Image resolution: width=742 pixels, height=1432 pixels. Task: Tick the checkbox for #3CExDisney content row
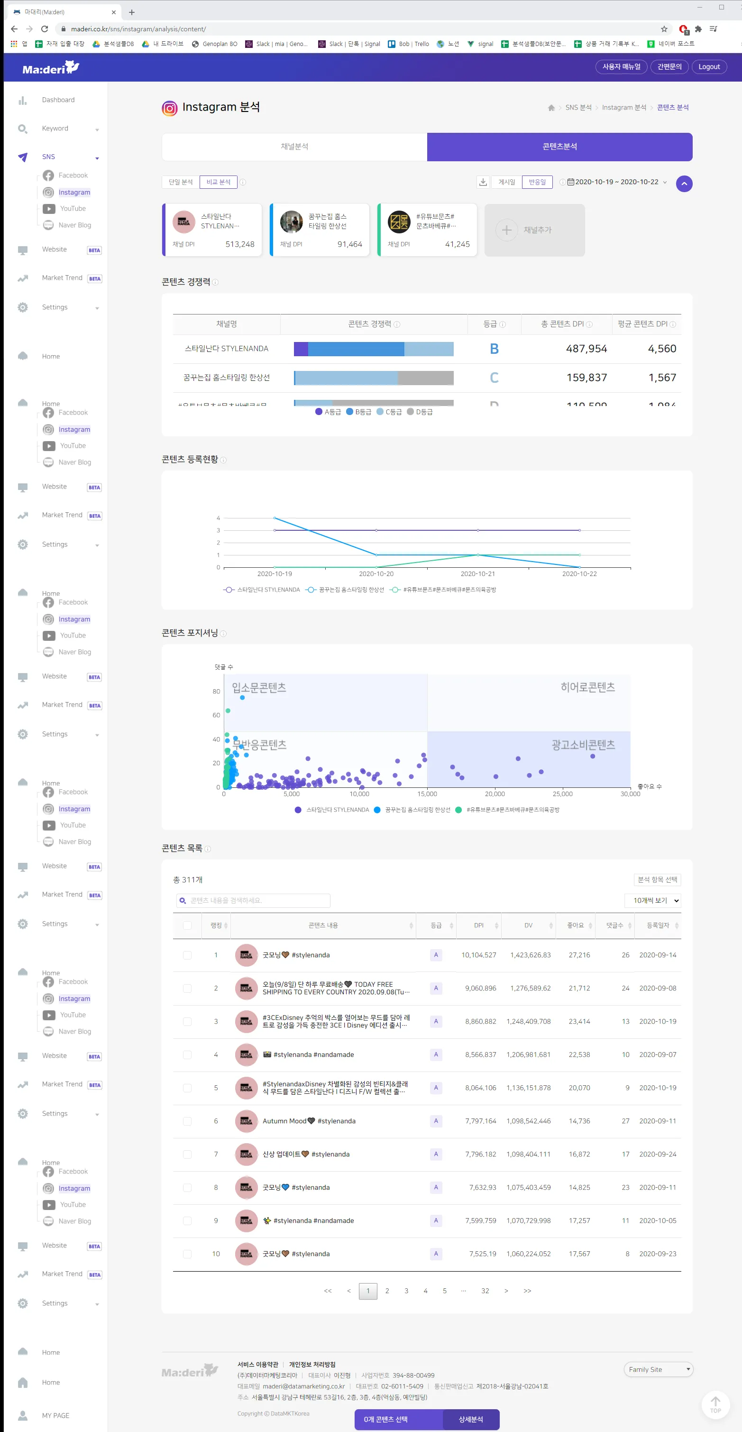(x=187, y=1022)
